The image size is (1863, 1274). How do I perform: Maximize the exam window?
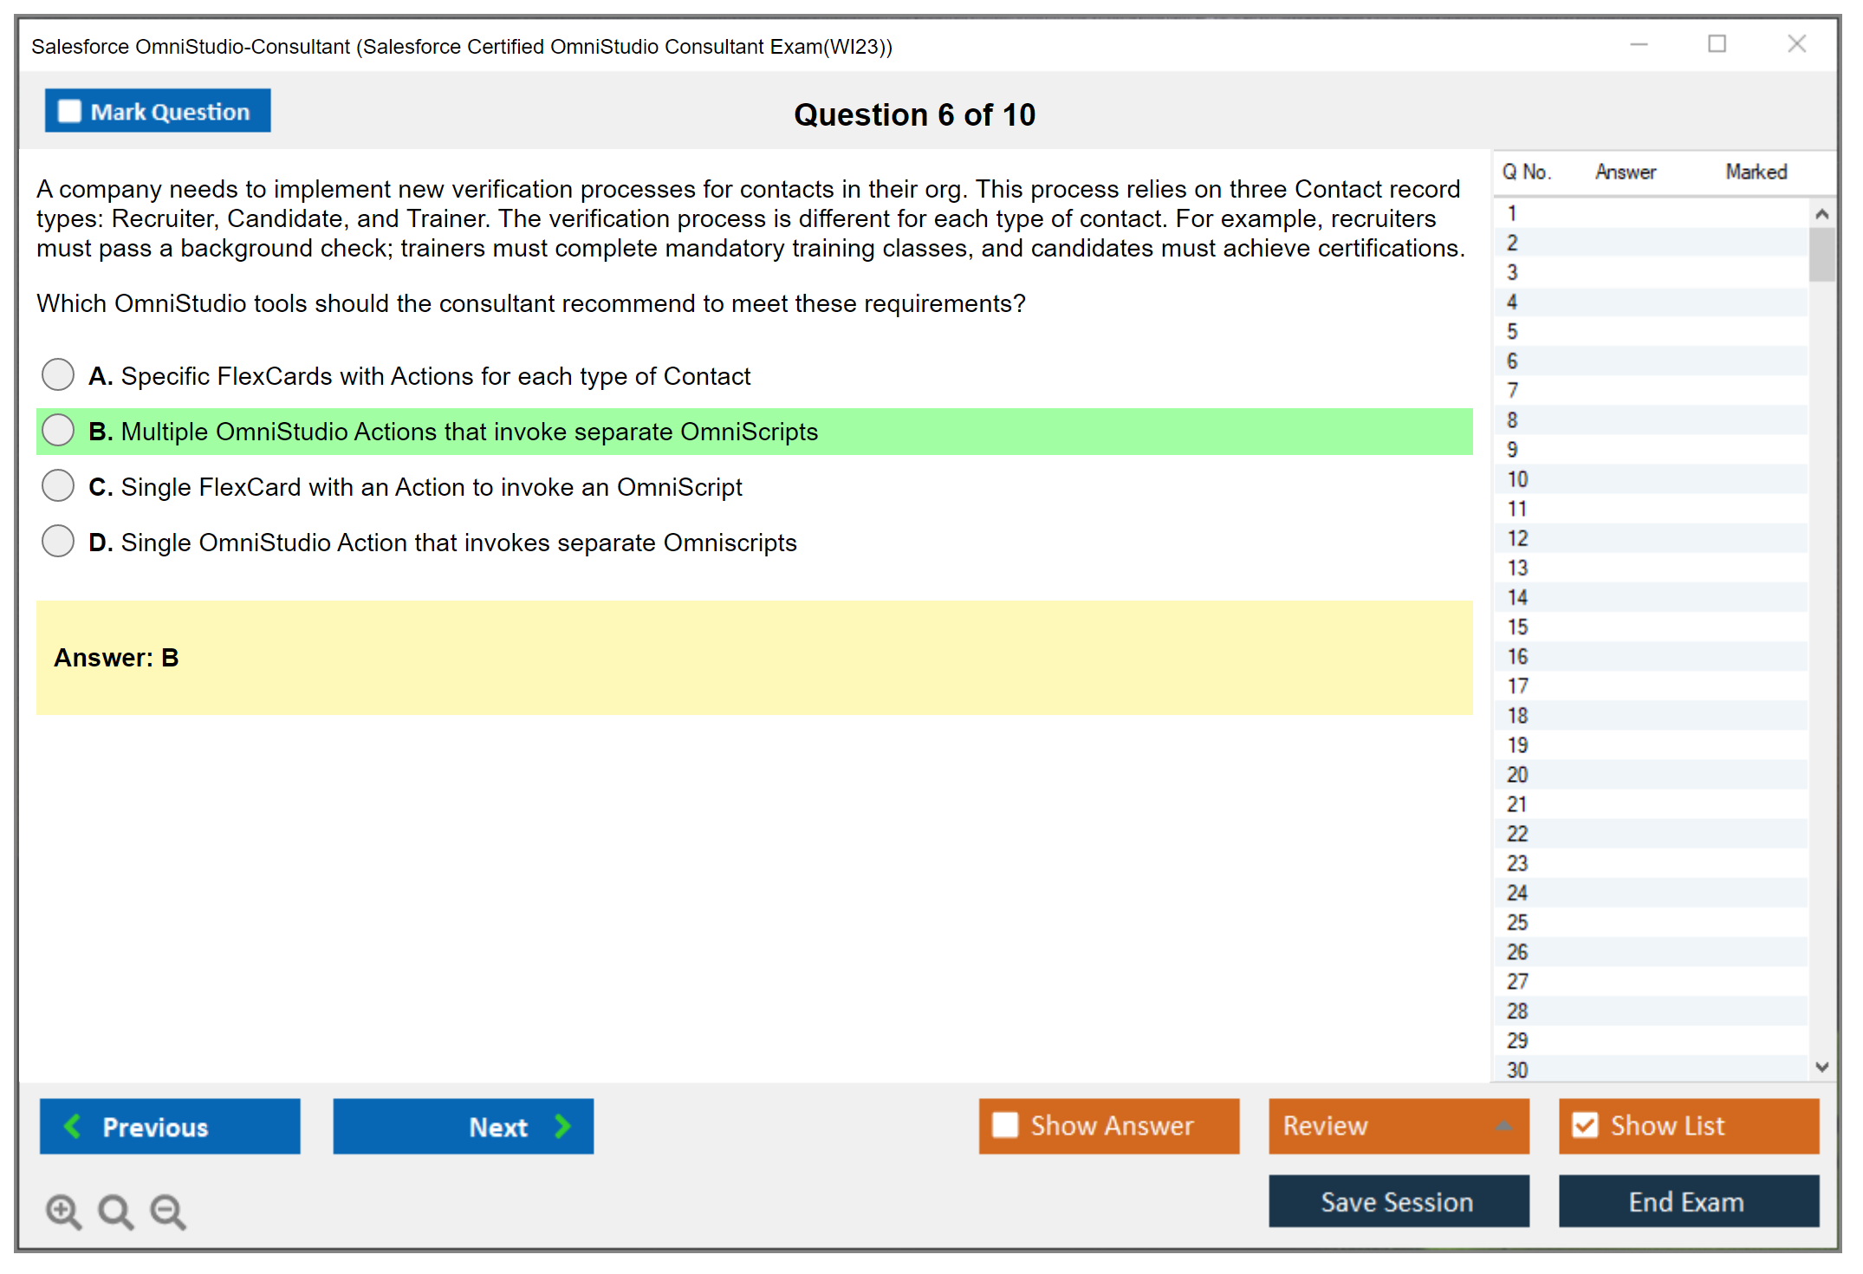pos(1717,44)
